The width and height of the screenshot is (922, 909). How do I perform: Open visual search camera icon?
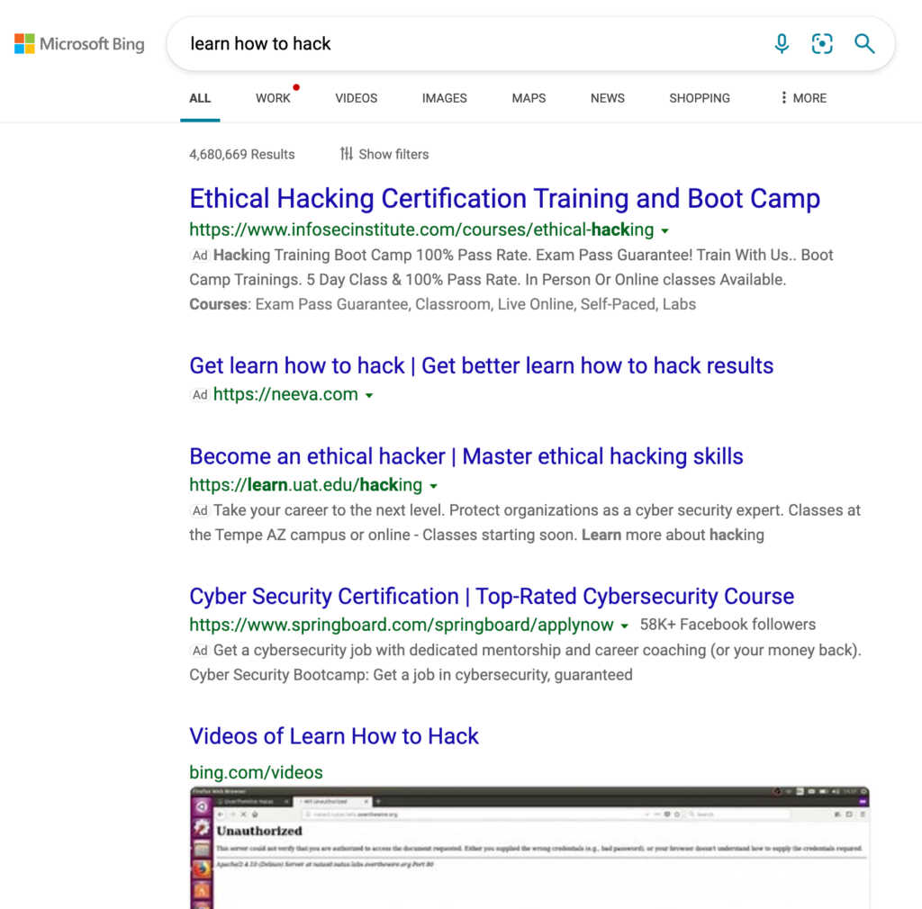pos(822,43)
